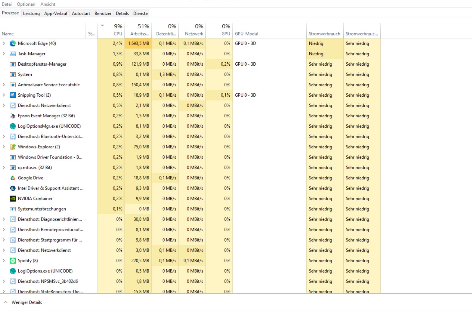Click the Spotify process icon
Image resolution: width=472 pixels, height=311 pixels.
[x=13, y=261]
